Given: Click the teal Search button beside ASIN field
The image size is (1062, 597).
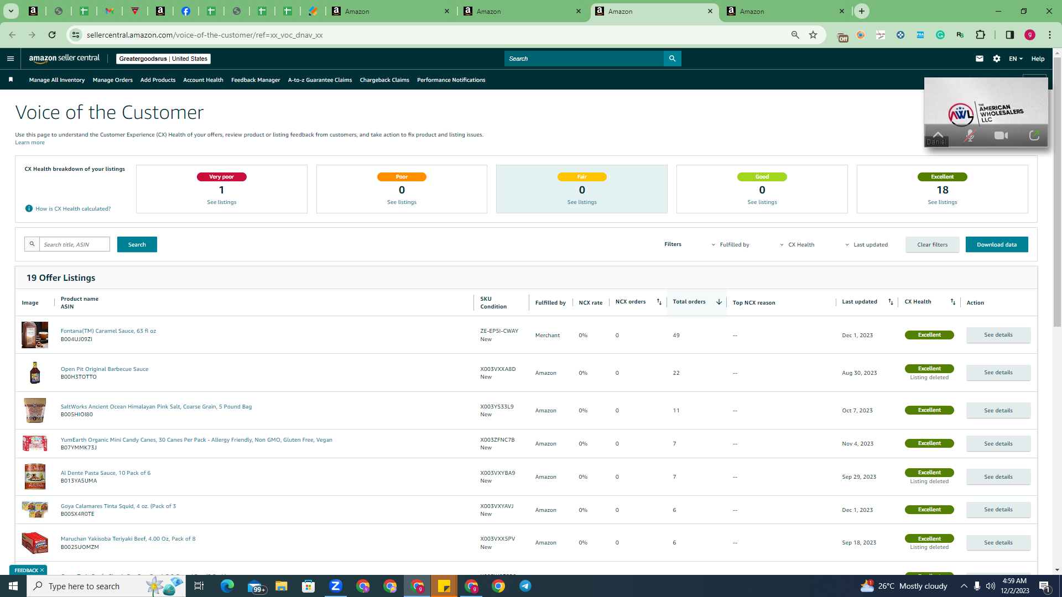Looking at the screenshot, I should 137,244.
